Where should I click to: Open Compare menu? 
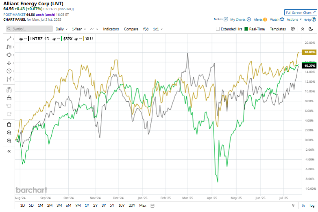click(131, 29)
